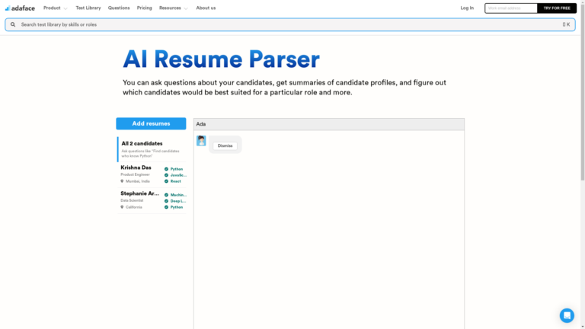This screenshot has width=585, height=329.
Task: Open About us
Action: tap(206, 8)
